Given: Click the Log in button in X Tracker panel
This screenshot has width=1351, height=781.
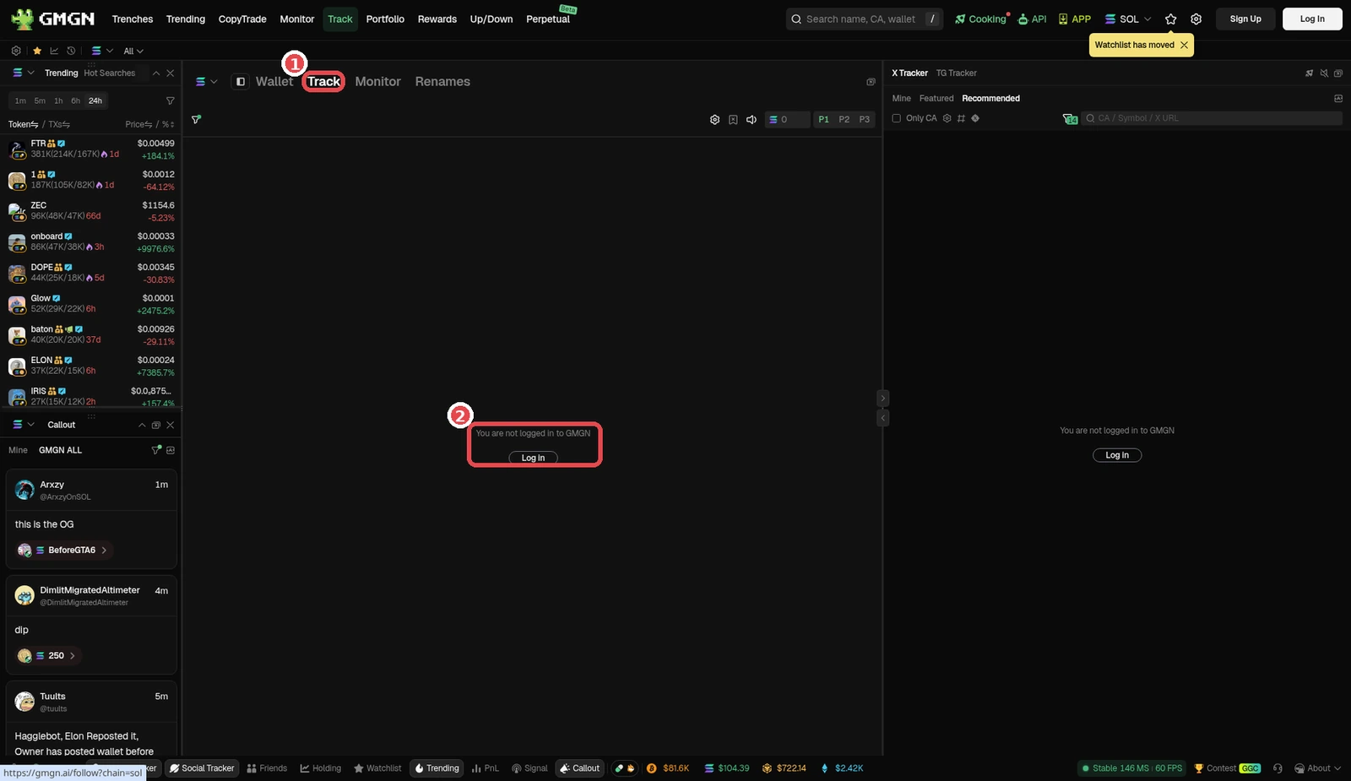Looking at the screenshot, I should (x=1117, y=455).
